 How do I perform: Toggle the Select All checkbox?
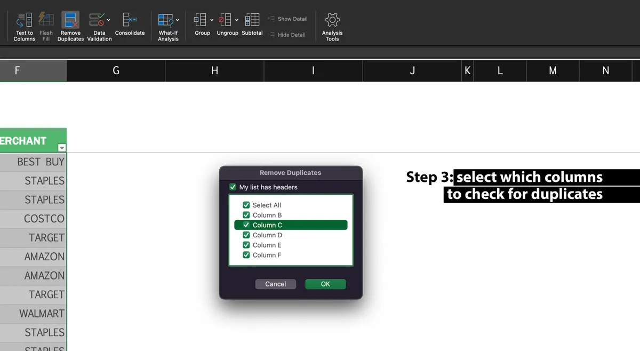pyautogui.click(x=246, y=205)
